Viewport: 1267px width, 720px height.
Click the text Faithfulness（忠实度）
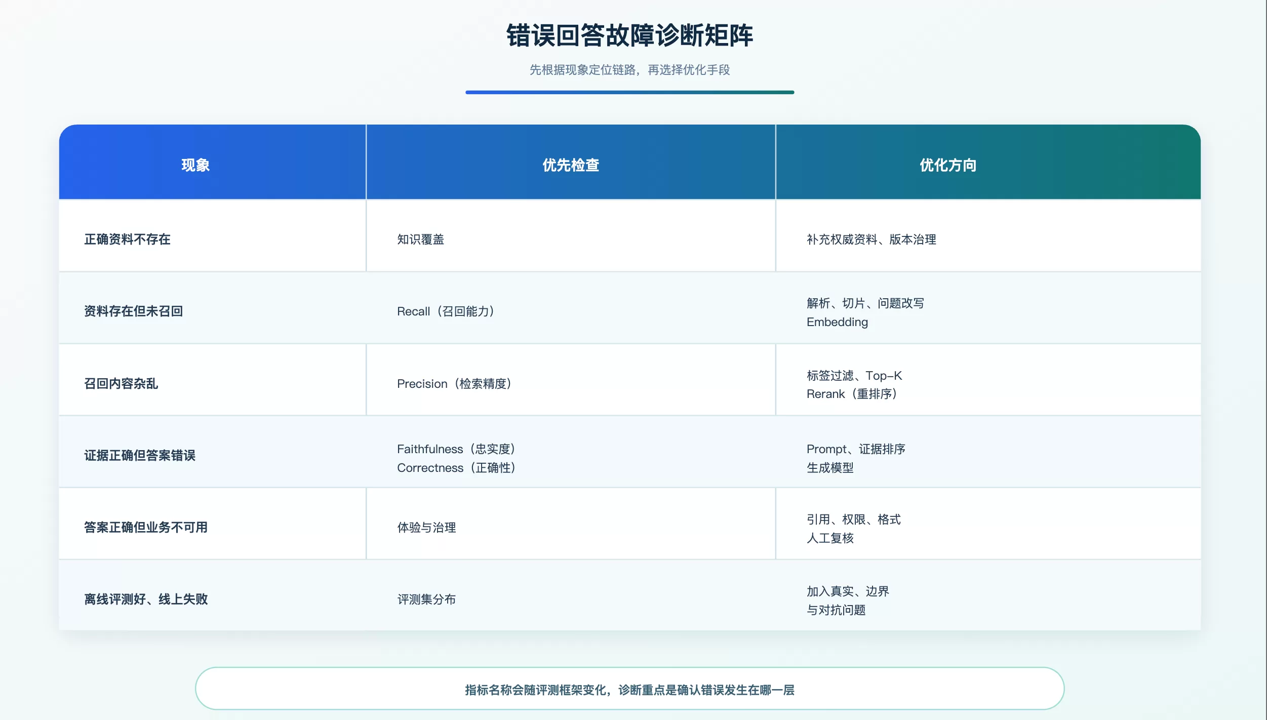[456, 449]
